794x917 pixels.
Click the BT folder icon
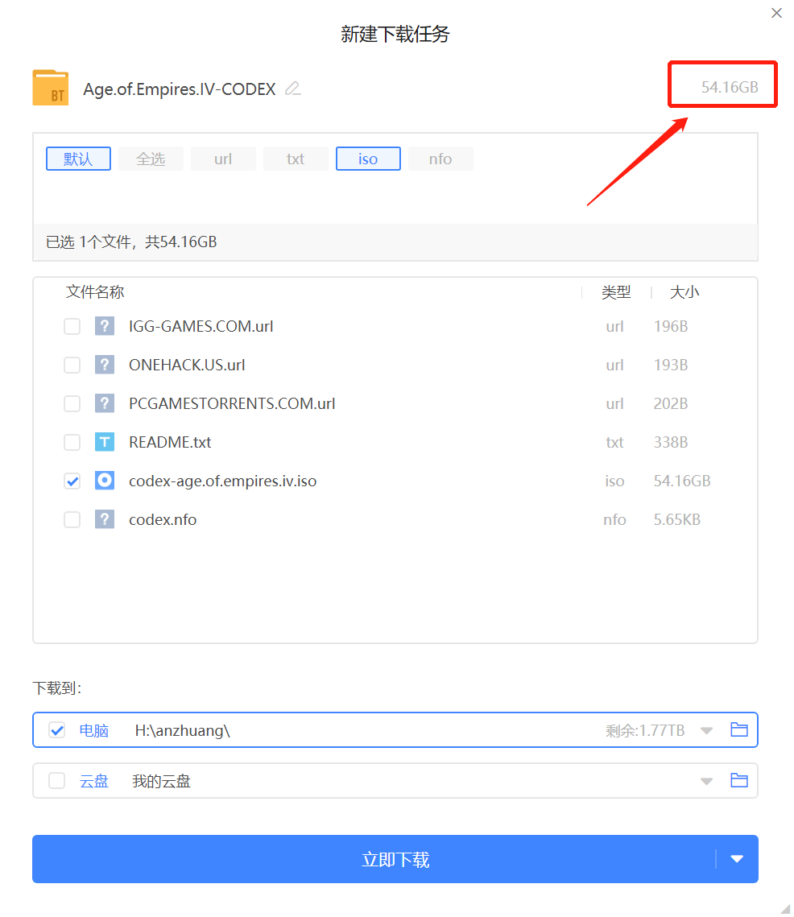pos(50,88)
